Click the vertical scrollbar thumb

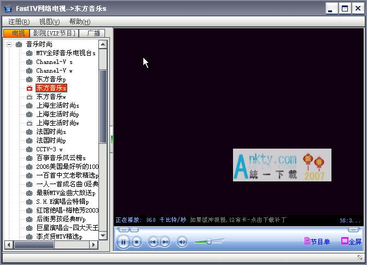point(103,106)
